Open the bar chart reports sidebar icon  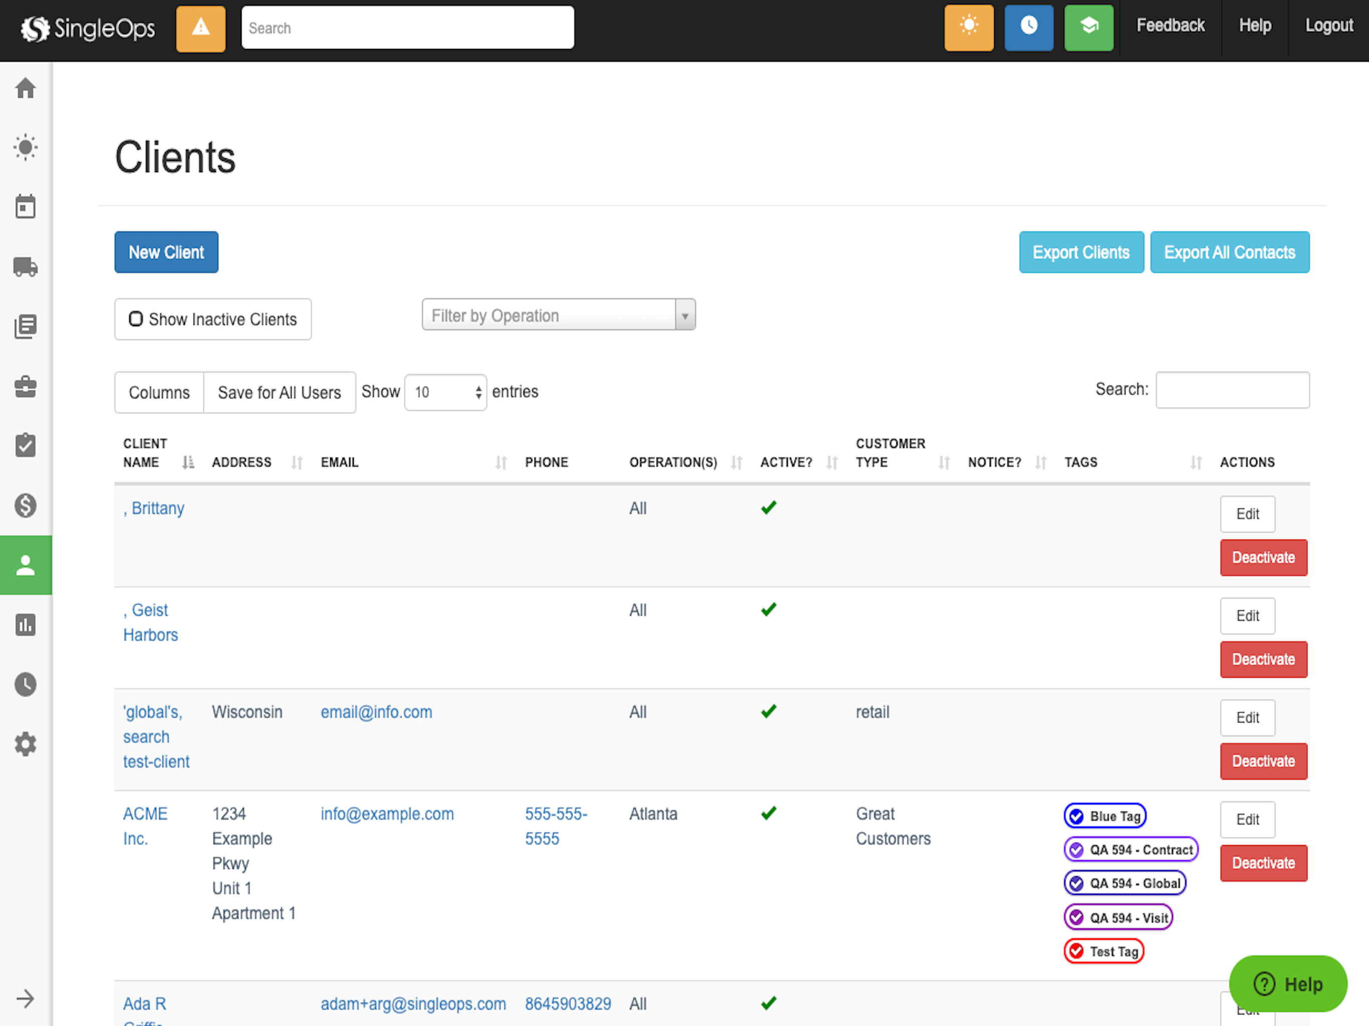click(26, 625)
